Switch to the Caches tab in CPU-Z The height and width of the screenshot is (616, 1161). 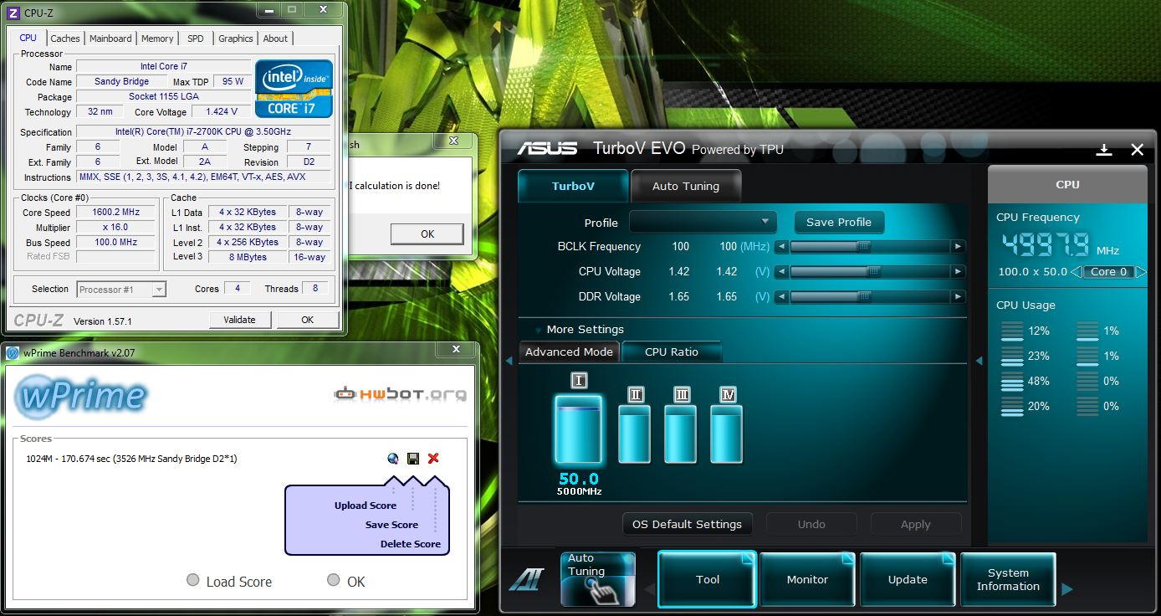tap(65, 38)
